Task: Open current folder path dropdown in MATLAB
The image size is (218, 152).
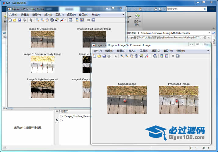Action: (209, 33)
